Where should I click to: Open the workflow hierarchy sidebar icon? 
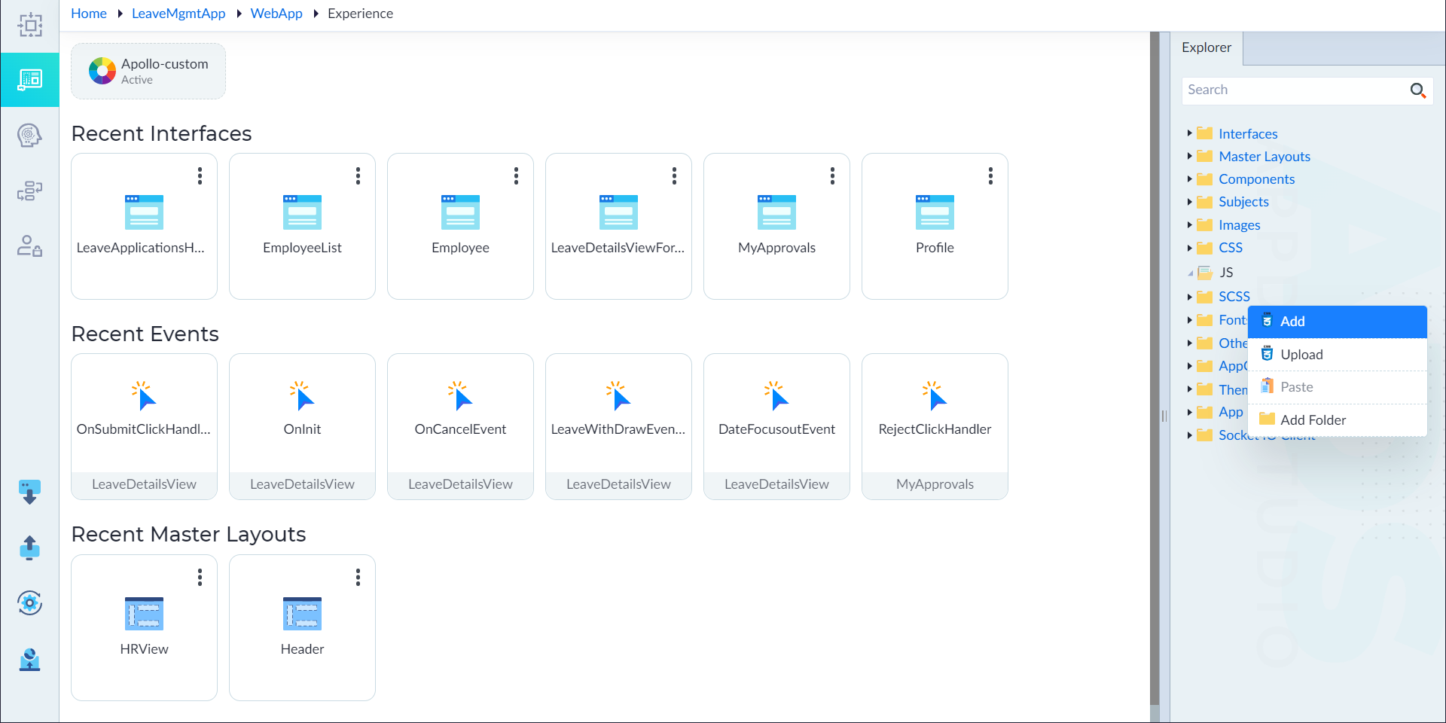pyautogui.click(x=29, y=191)
